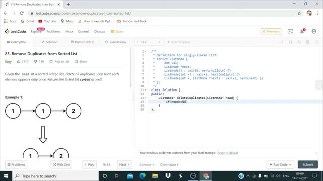Click the Premium button

tap(271, 31)
